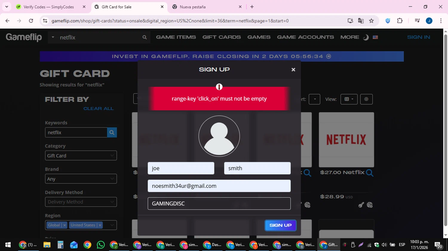448x251 pixels.
Task: Open the media control icon
Action: (x=417, y=21)
